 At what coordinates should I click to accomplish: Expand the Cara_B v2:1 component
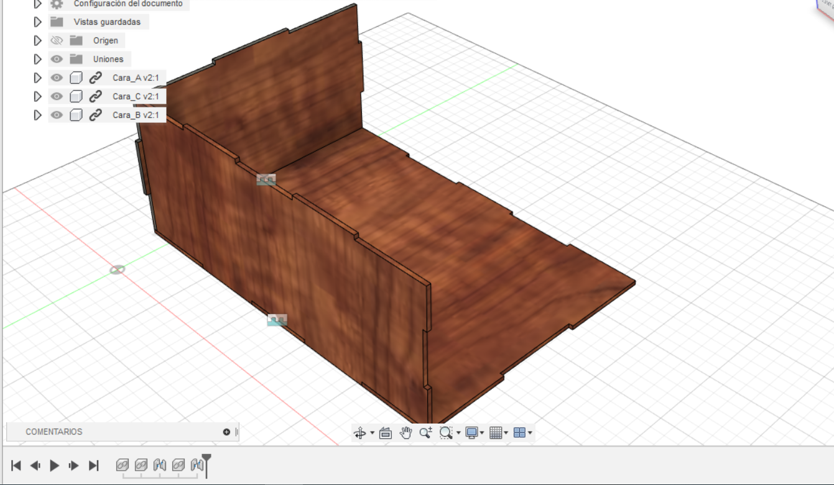click(37, 115)
